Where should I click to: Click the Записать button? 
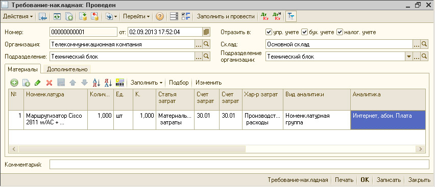[389, 180]
